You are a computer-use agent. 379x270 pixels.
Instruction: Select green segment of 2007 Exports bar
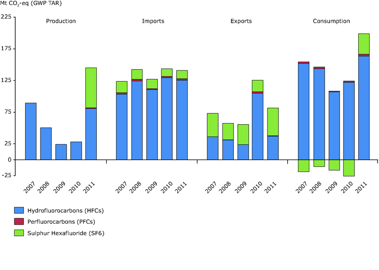(x=213, y=125)
